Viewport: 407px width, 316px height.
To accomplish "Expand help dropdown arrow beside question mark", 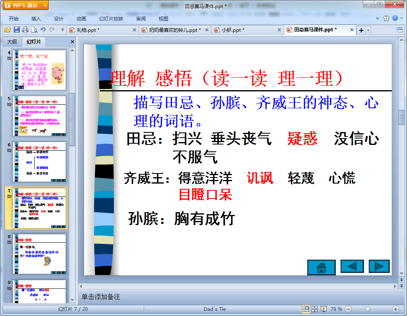I will point(401,19).
